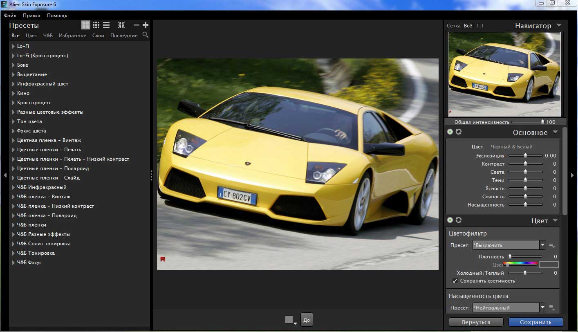Viewport: 578px width, 332px height.
Task: Toggle the Цвет panel on/off
Action: (x=450, y=220)
